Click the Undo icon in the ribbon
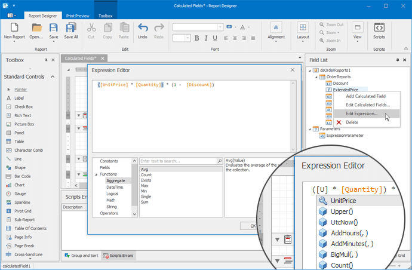Image resolution: width=412 pixels, height=270 pixels. click(x=143, y=27)
